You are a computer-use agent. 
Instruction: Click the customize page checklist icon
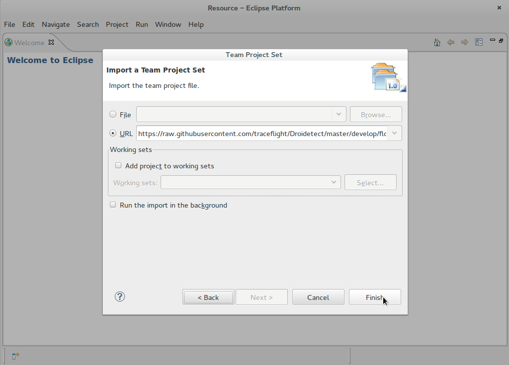coord(479,42)
